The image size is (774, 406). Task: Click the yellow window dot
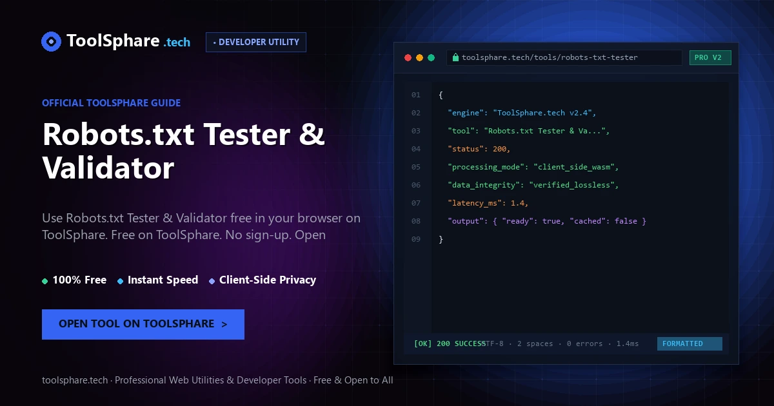pos(419,57)
